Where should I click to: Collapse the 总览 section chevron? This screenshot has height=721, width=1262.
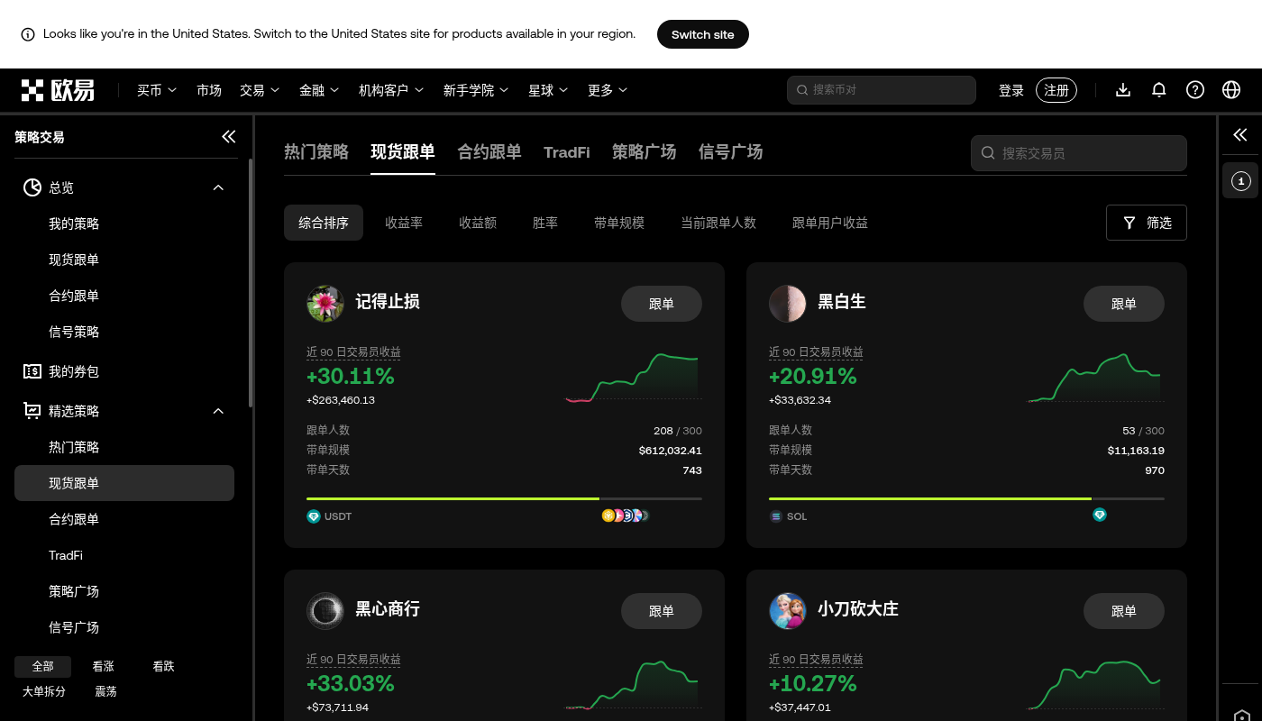pyautogui.click(x=218, y=187)
